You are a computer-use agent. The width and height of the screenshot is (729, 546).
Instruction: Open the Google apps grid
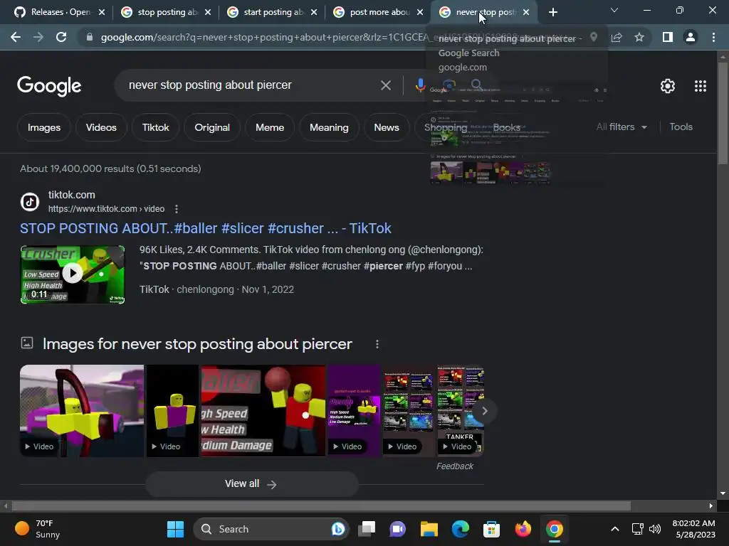click(x=701, y=86)
